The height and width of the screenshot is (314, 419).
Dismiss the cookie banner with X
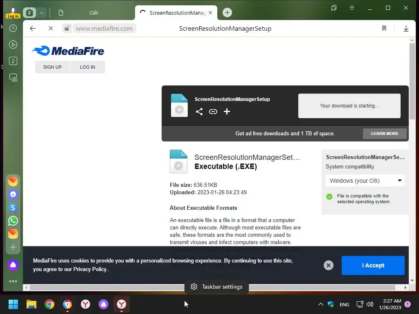(329, 265)
